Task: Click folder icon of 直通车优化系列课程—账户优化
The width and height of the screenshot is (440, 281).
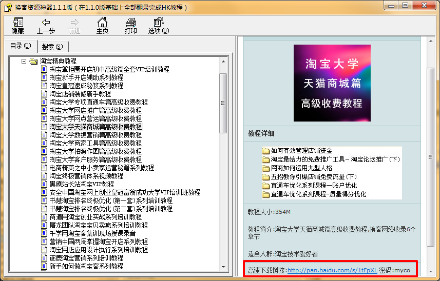Action: [266, 186]
